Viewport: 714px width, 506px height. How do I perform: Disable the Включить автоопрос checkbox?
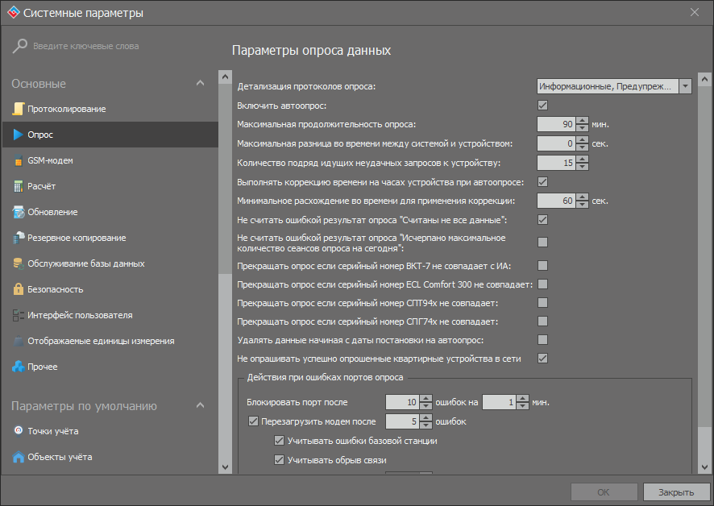(543, 106)
